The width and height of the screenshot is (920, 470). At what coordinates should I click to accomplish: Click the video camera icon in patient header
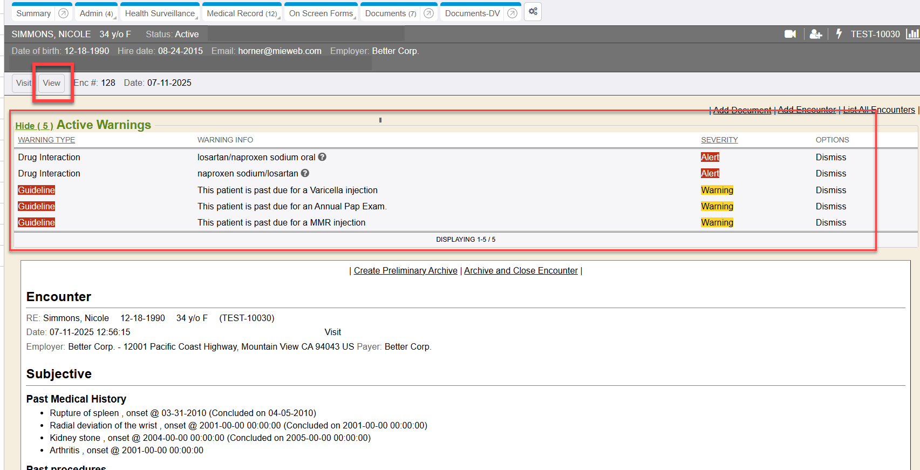790,34
